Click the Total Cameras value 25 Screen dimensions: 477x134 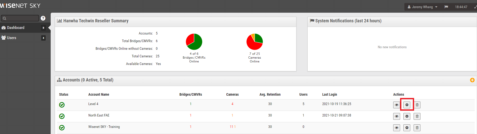(x=158, y=56)
